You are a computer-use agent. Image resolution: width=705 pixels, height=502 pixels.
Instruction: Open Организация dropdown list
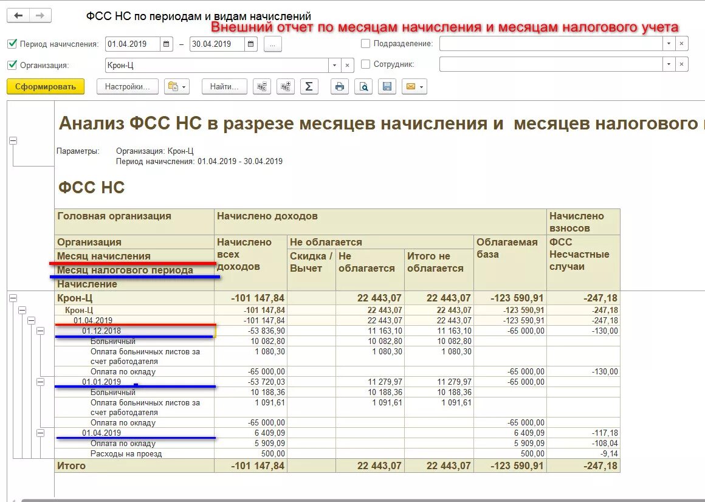334,65
